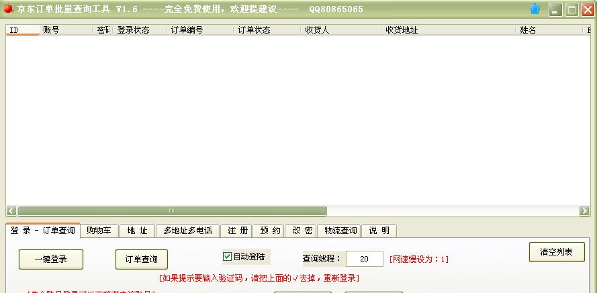This screenshot has width=597, height=293.
Task: Close the order query tool window
Action: (x=588, y=9)
